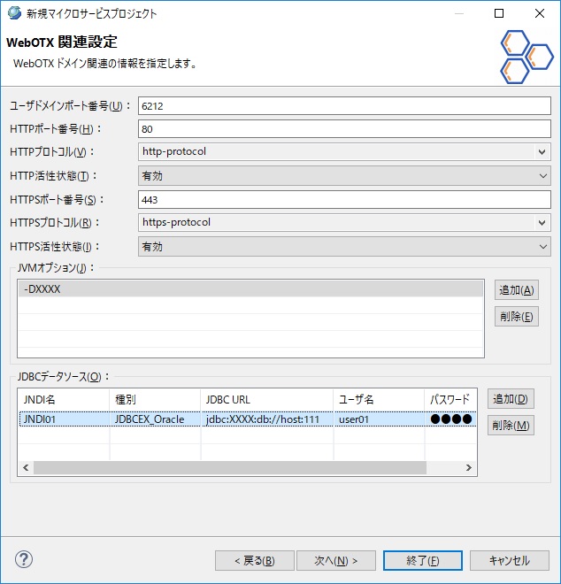Go back with the 戻る(B) button
561x584 pixels.
[x=254, y=560]
